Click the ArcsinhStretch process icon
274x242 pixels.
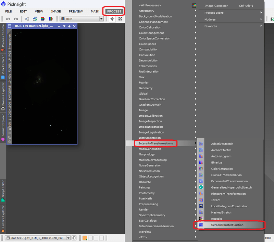pyautogui.click(x=201, y=150)
